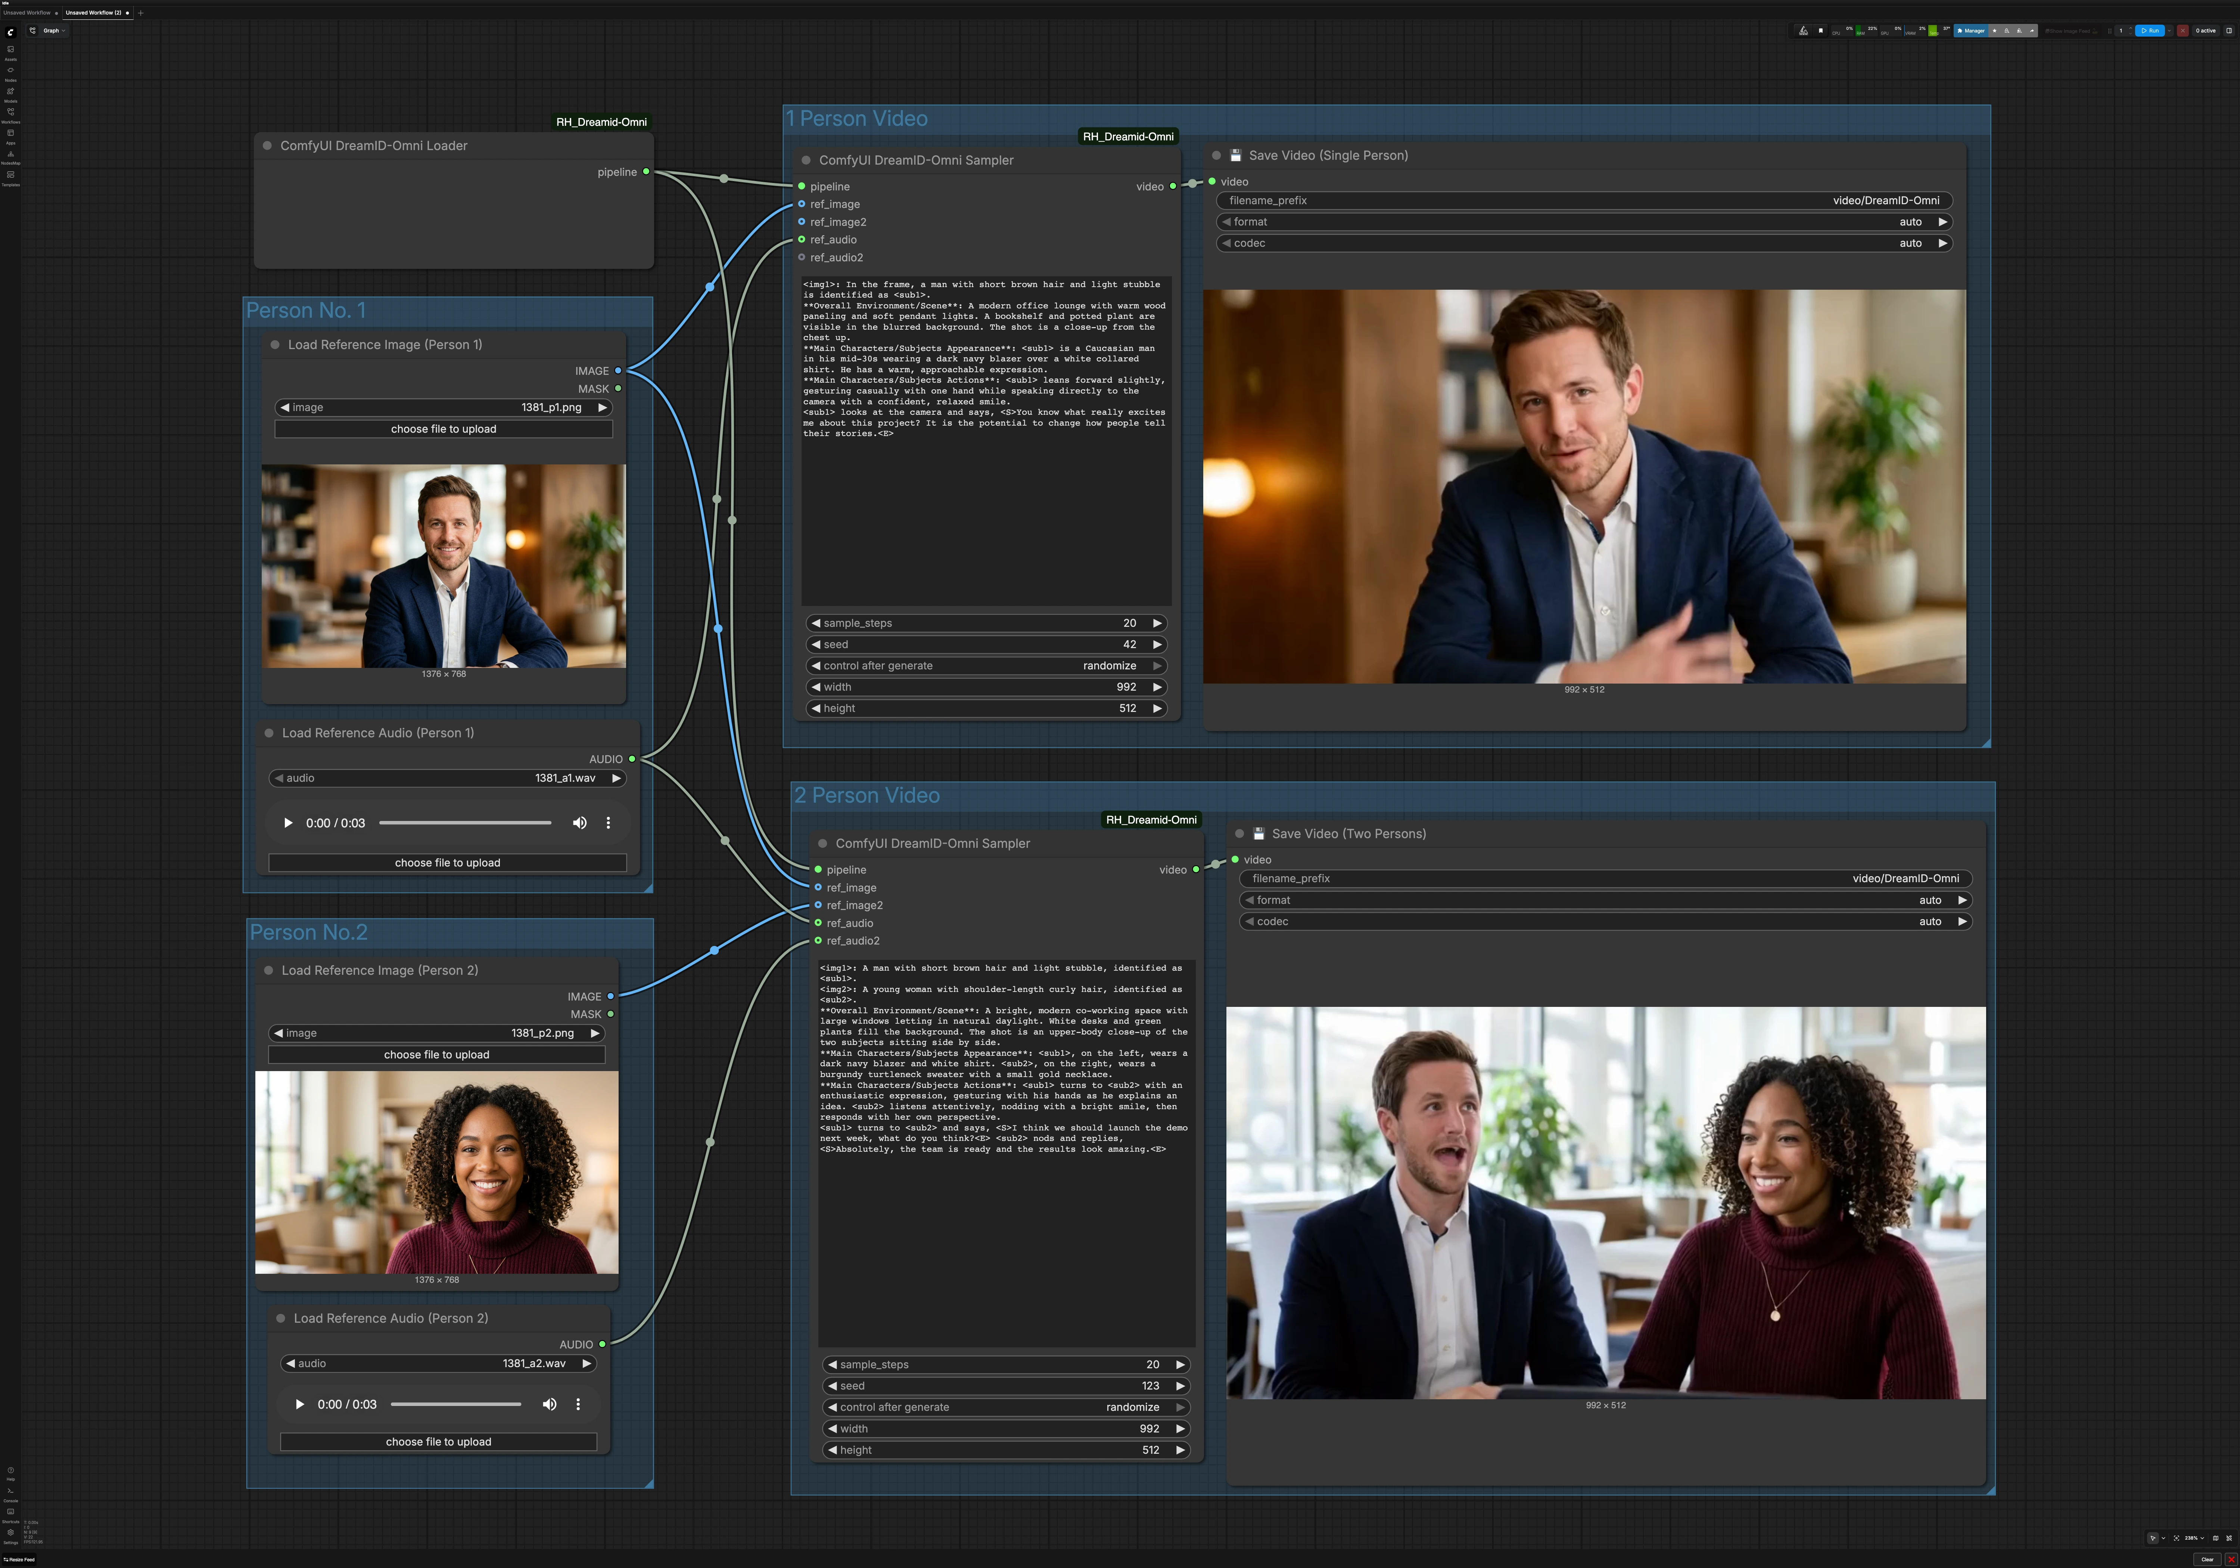Screen dimensions: 2240x1568
Task: Click the ComfyUI logo at sidebar top
Action: pos(11,32)
